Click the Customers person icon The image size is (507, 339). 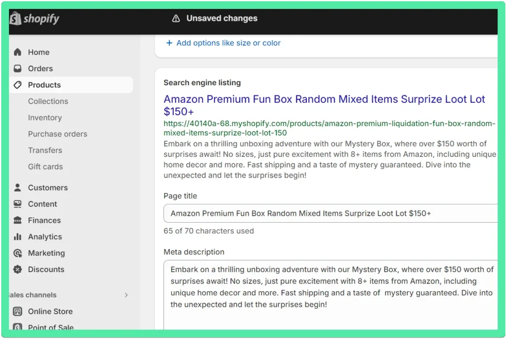[x=17, y=188]
